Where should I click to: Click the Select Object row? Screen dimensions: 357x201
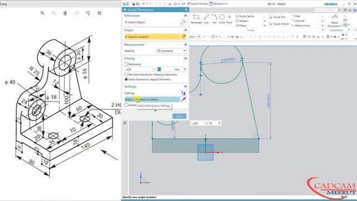point(152,22)
